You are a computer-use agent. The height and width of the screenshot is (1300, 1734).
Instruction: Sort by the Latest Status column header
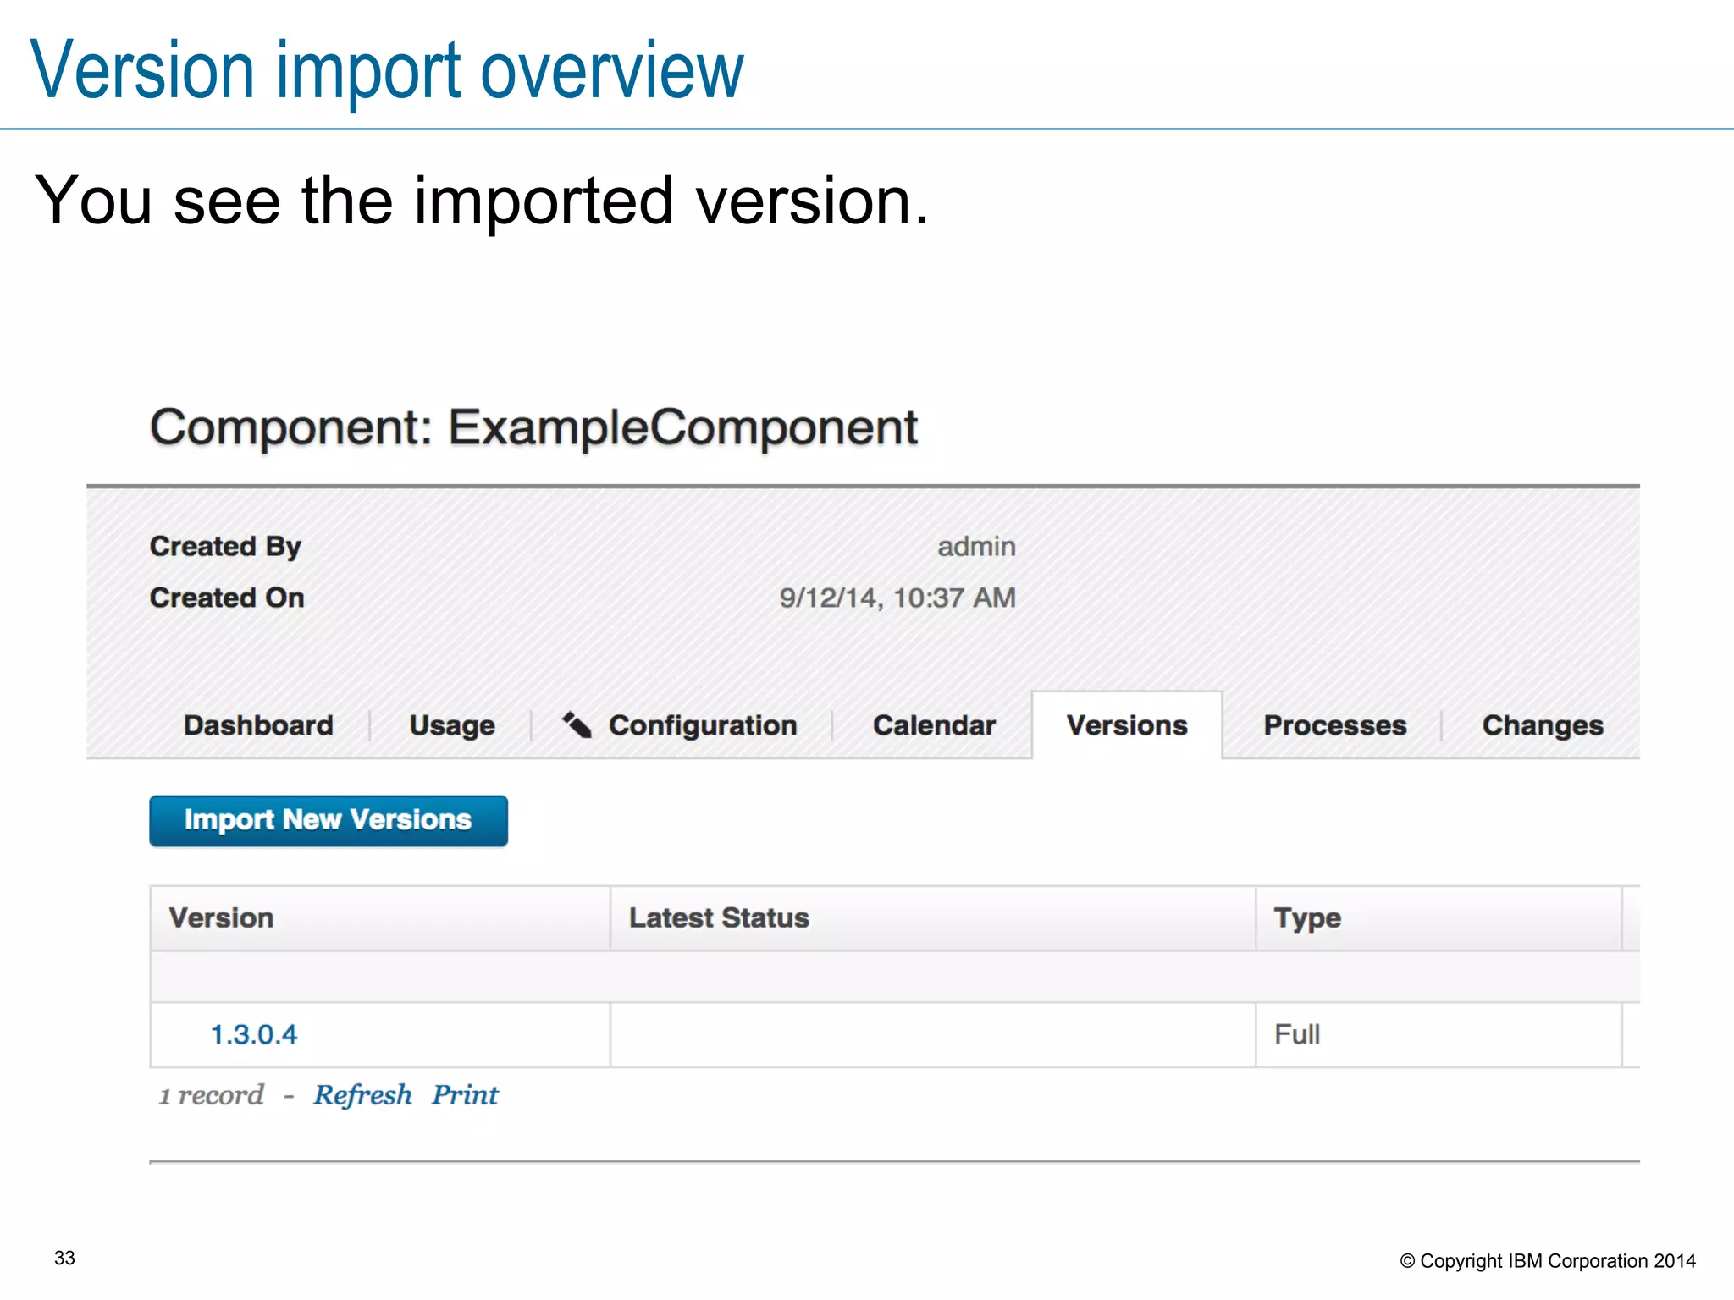coord(933,918)
